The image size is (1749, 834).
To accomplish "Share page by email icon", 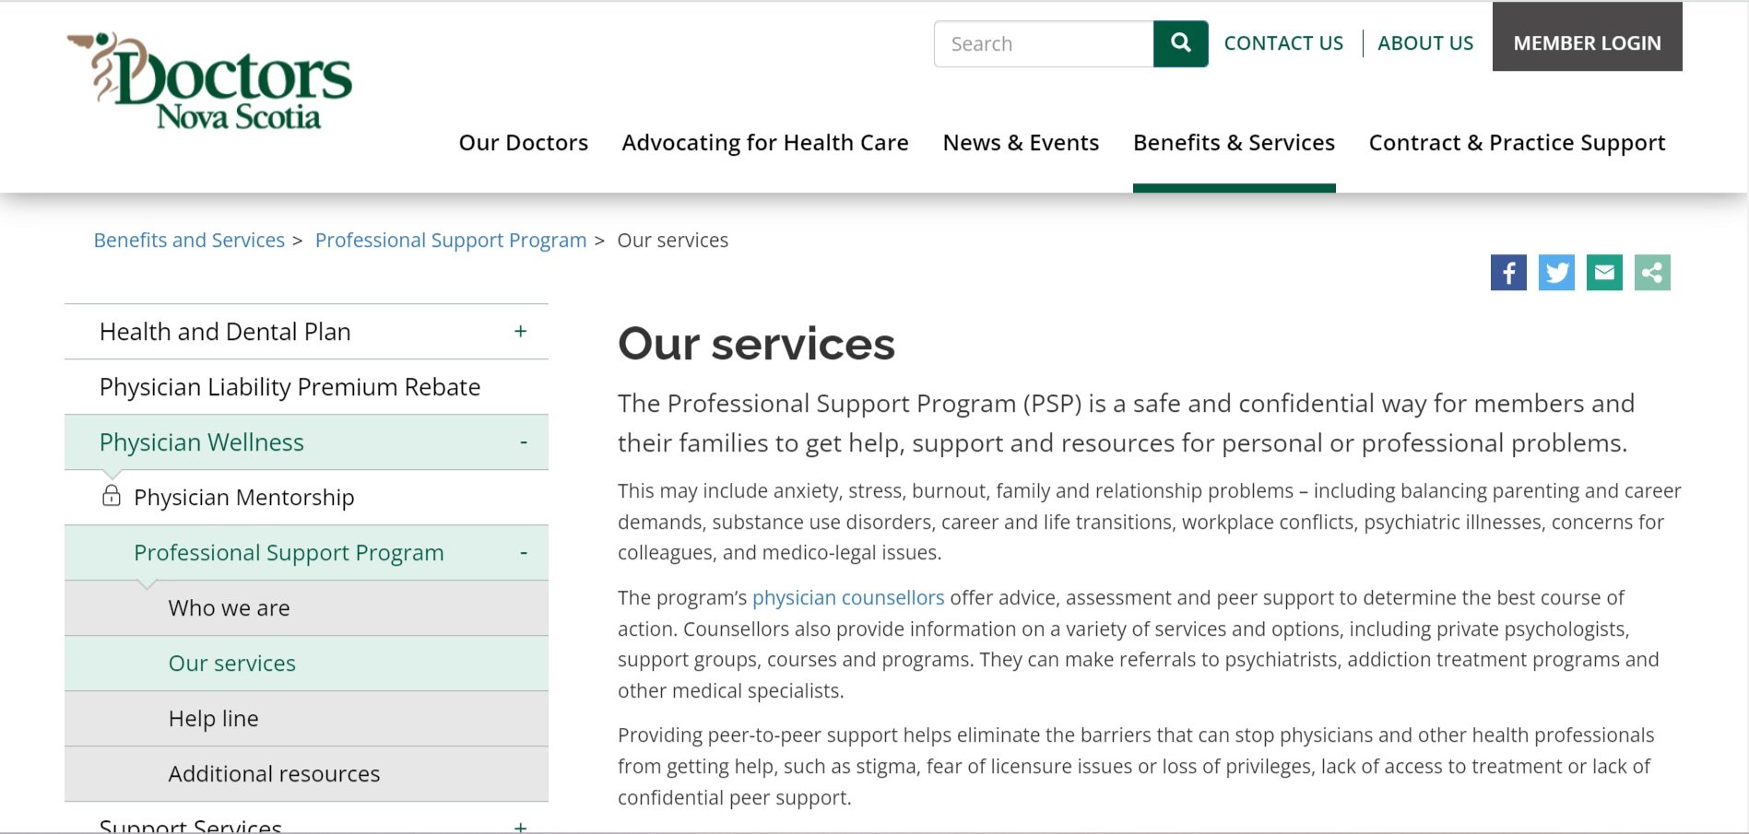I will click(x=1604, y=273).
